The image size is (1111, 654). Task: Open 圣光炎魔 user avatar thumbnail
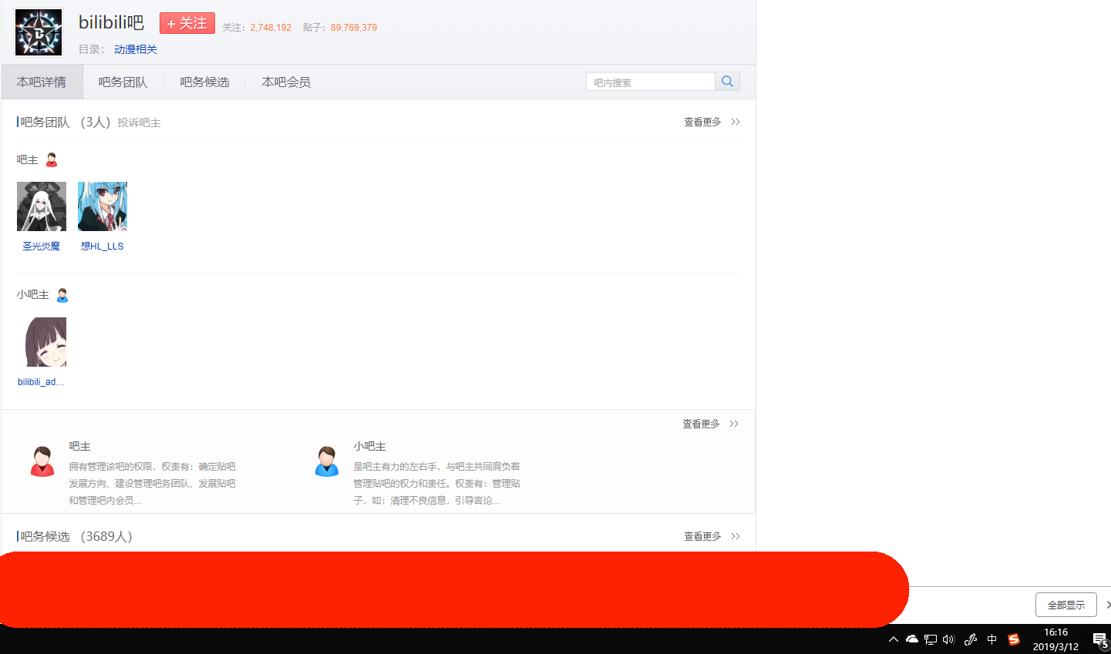[x=42, y=206]
